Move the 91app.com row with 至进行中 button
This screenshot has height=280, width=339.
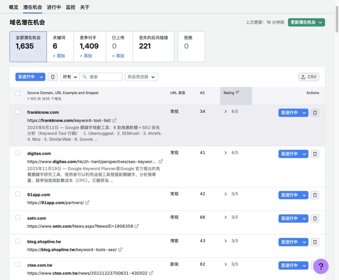tap(289, 195)
